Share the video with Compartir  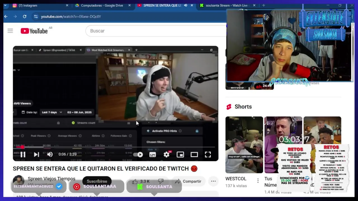(x=188, y=181)
